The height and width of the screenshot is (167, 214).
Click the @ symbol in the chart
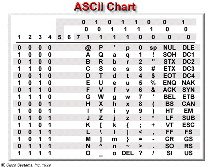[88, 48]
